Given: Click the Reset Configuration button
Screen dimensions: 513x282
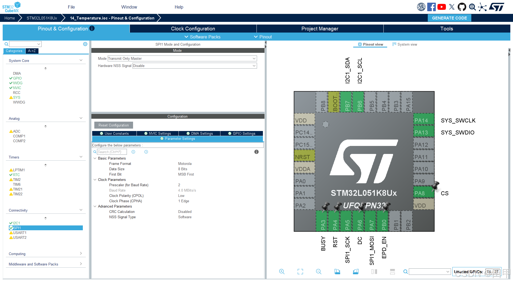Looking at the screenshot, I should click(x=114, y=125).
